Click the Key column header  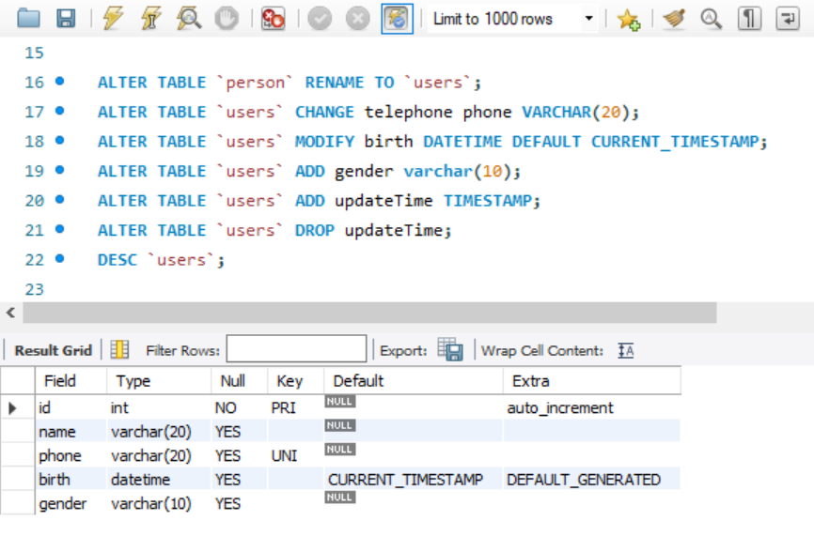point(295,381)
